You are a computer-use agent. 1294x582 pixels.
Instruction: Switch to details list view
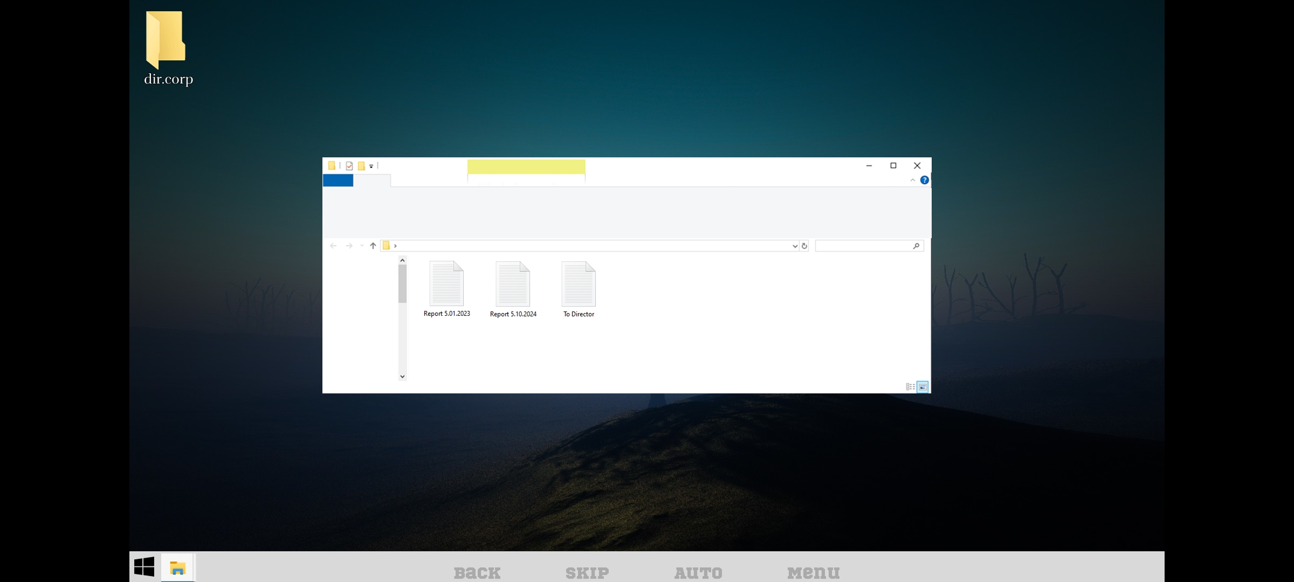(x=910, y=386)
